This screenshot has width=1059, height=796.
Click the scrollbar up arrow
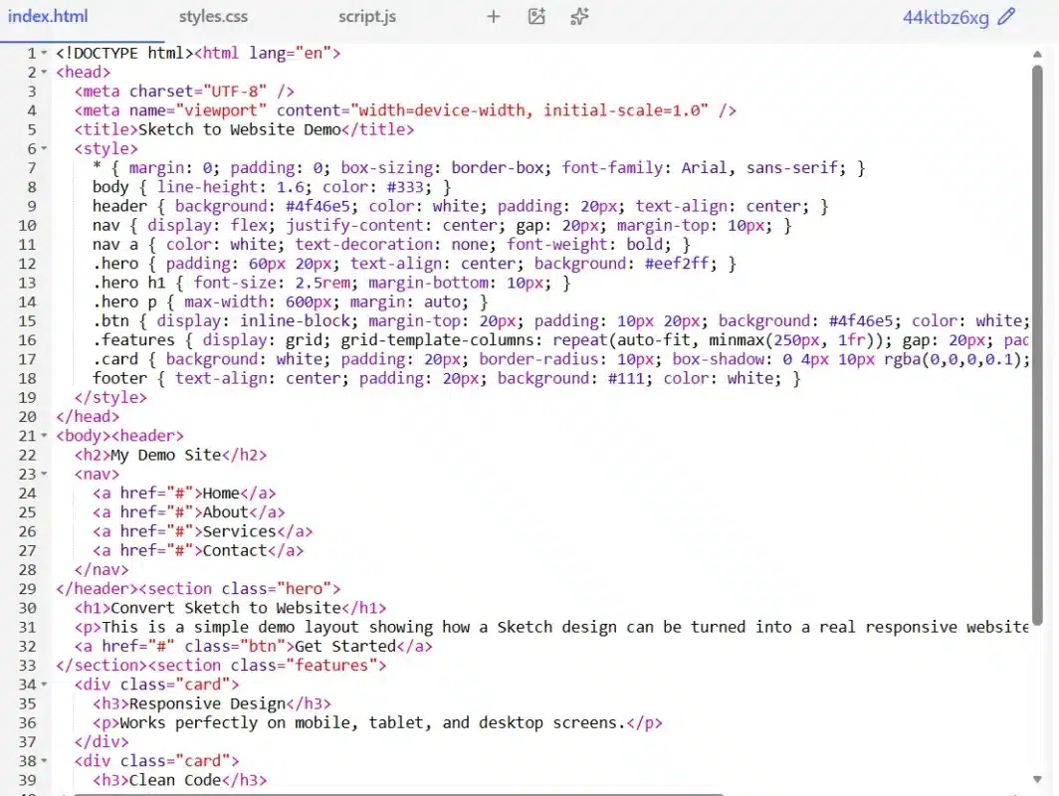(x=1037, y=54)
